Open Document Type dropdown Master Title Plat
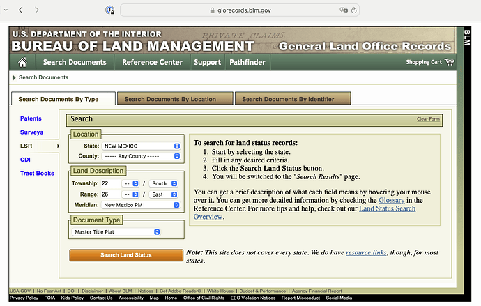Screen dimensions: 481x306 click(116, 232)
